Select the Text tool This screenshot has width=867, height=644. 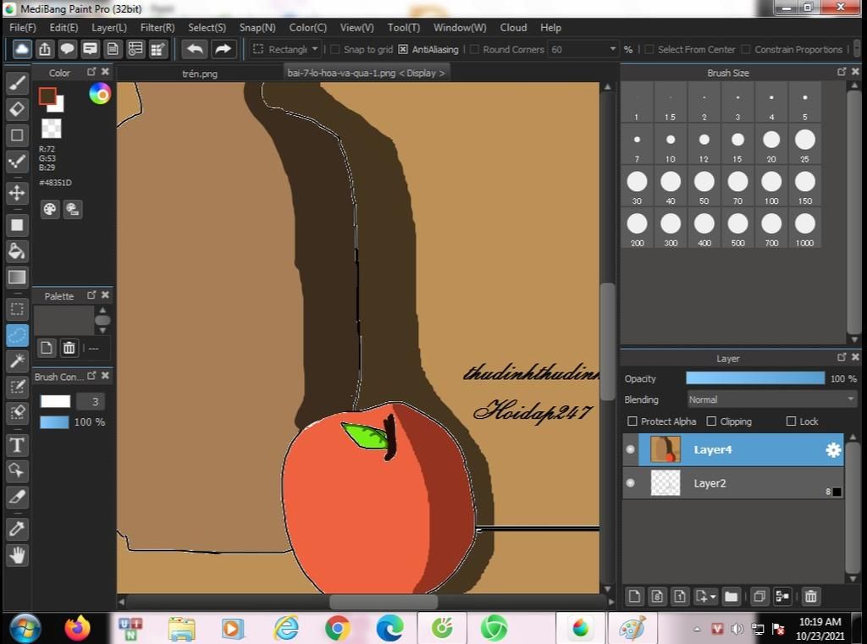(17, 445)
